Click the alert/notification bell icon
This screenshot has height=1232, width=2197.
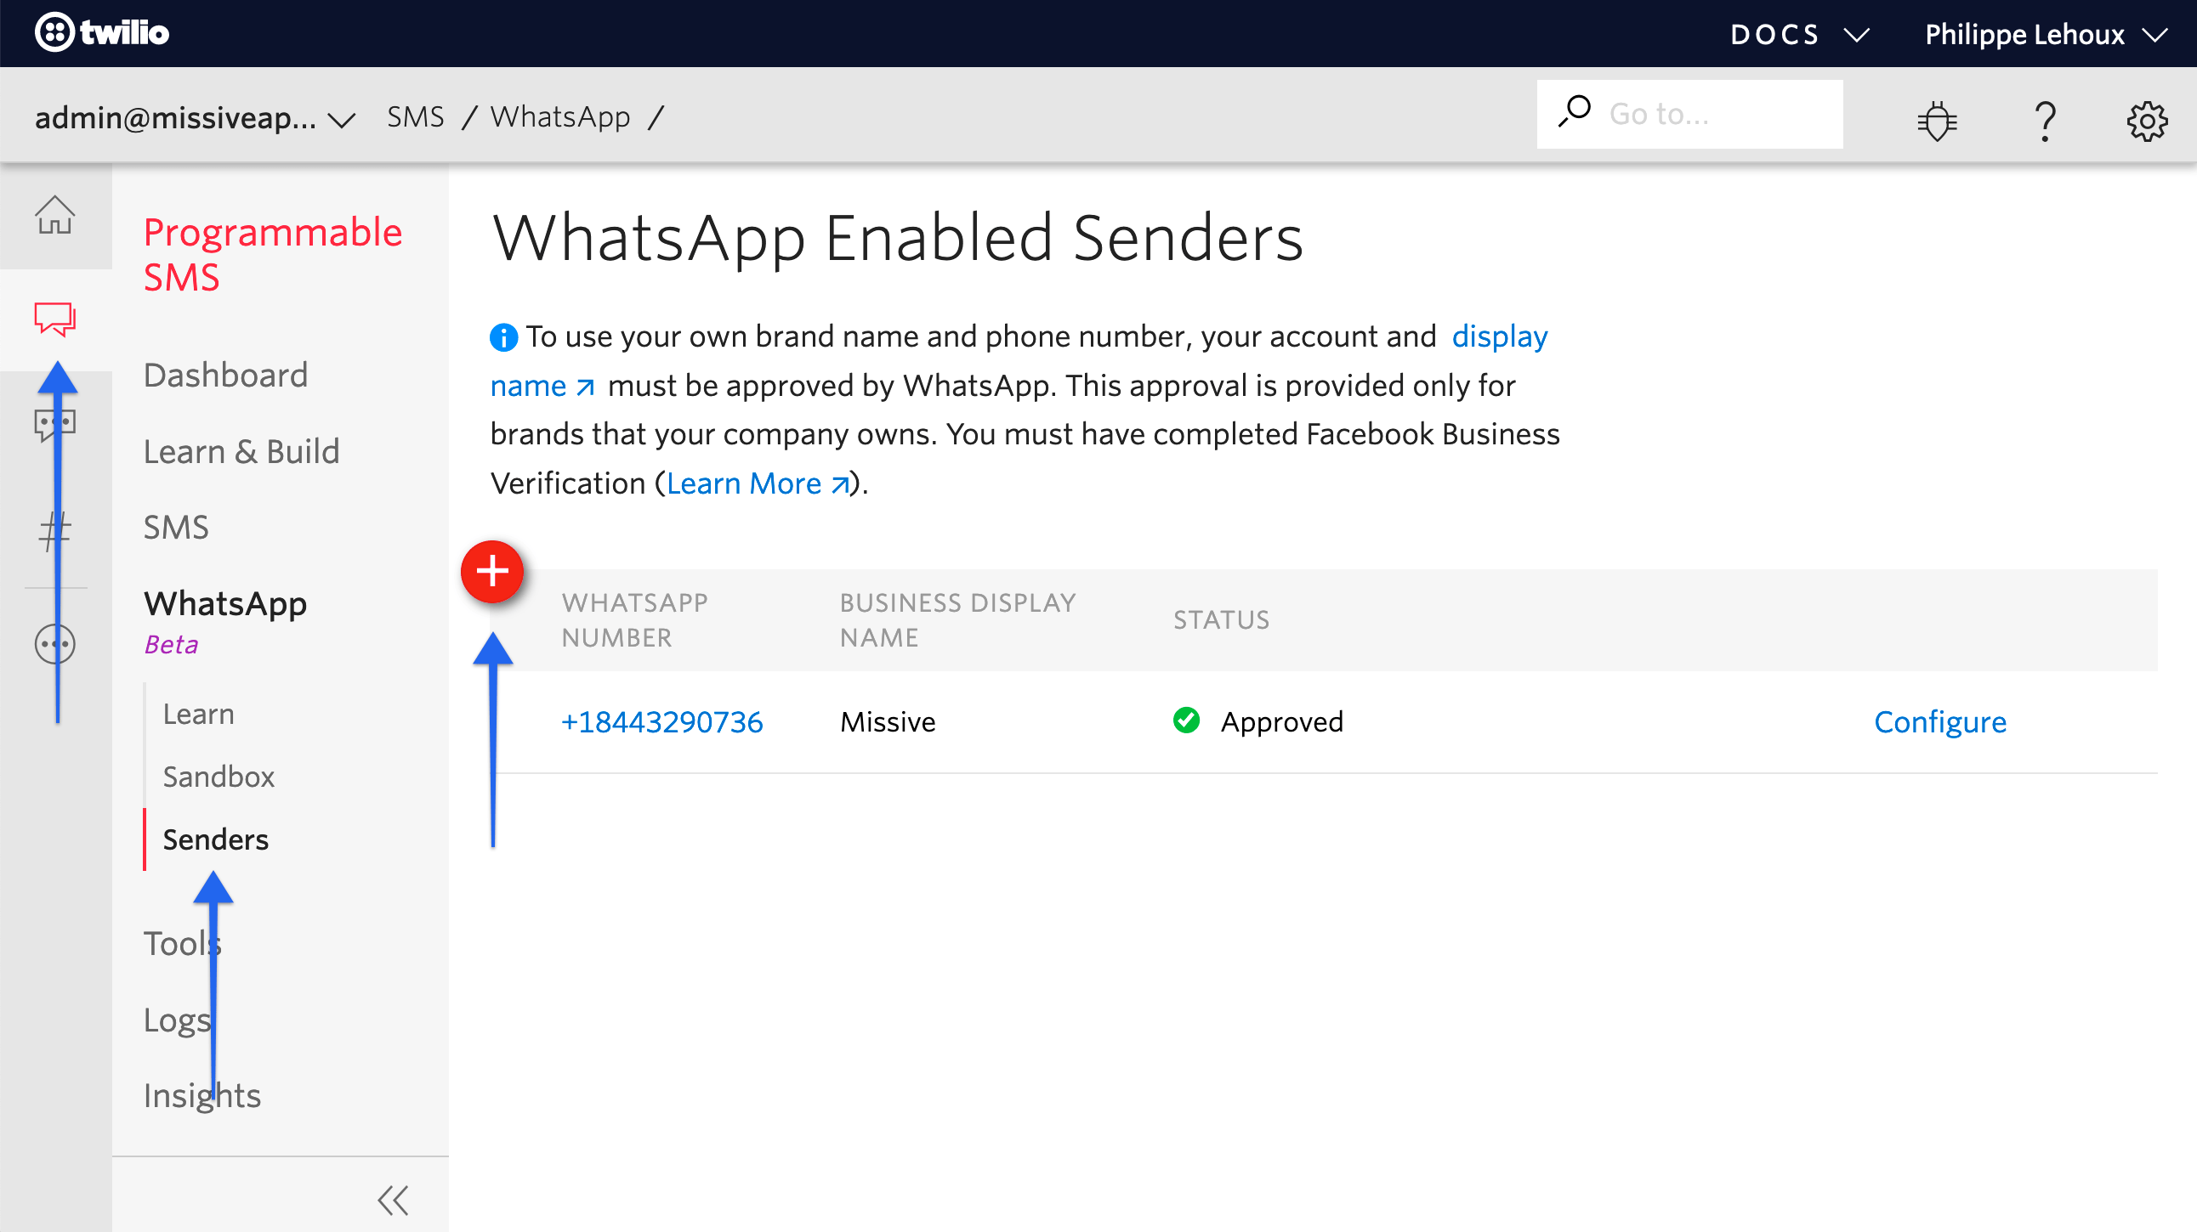(x=1939, y=116)
